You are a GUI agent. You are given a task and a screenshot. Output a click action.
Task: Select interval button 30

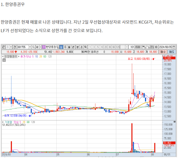point(110,47)
